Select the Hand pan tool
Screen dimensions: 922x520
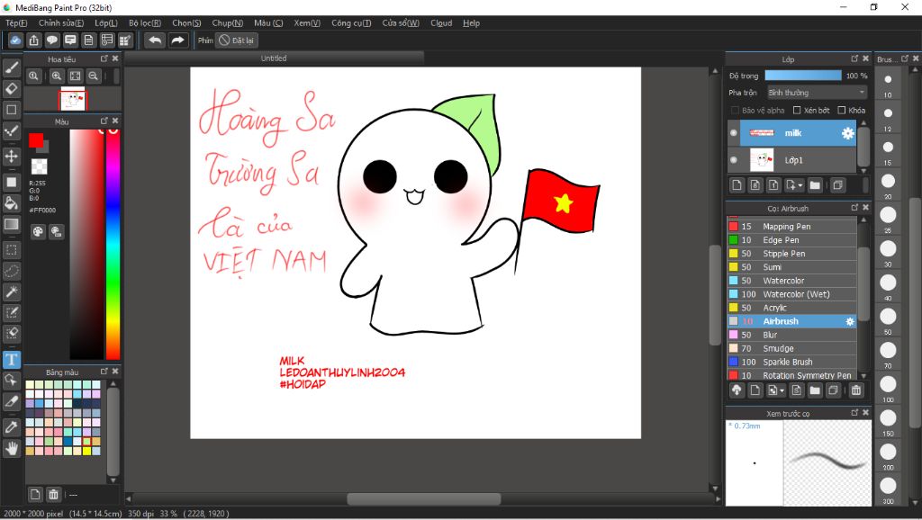coord(11,448)
